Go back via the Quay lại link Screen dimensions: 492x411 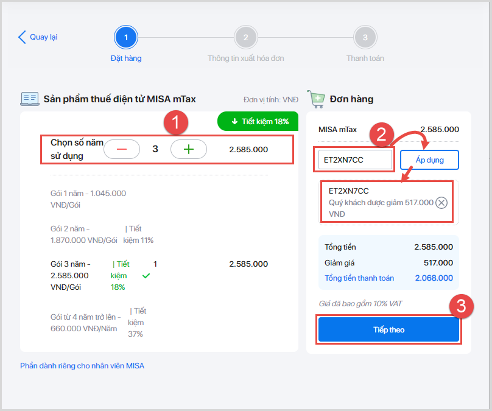(x=44, y=37)
